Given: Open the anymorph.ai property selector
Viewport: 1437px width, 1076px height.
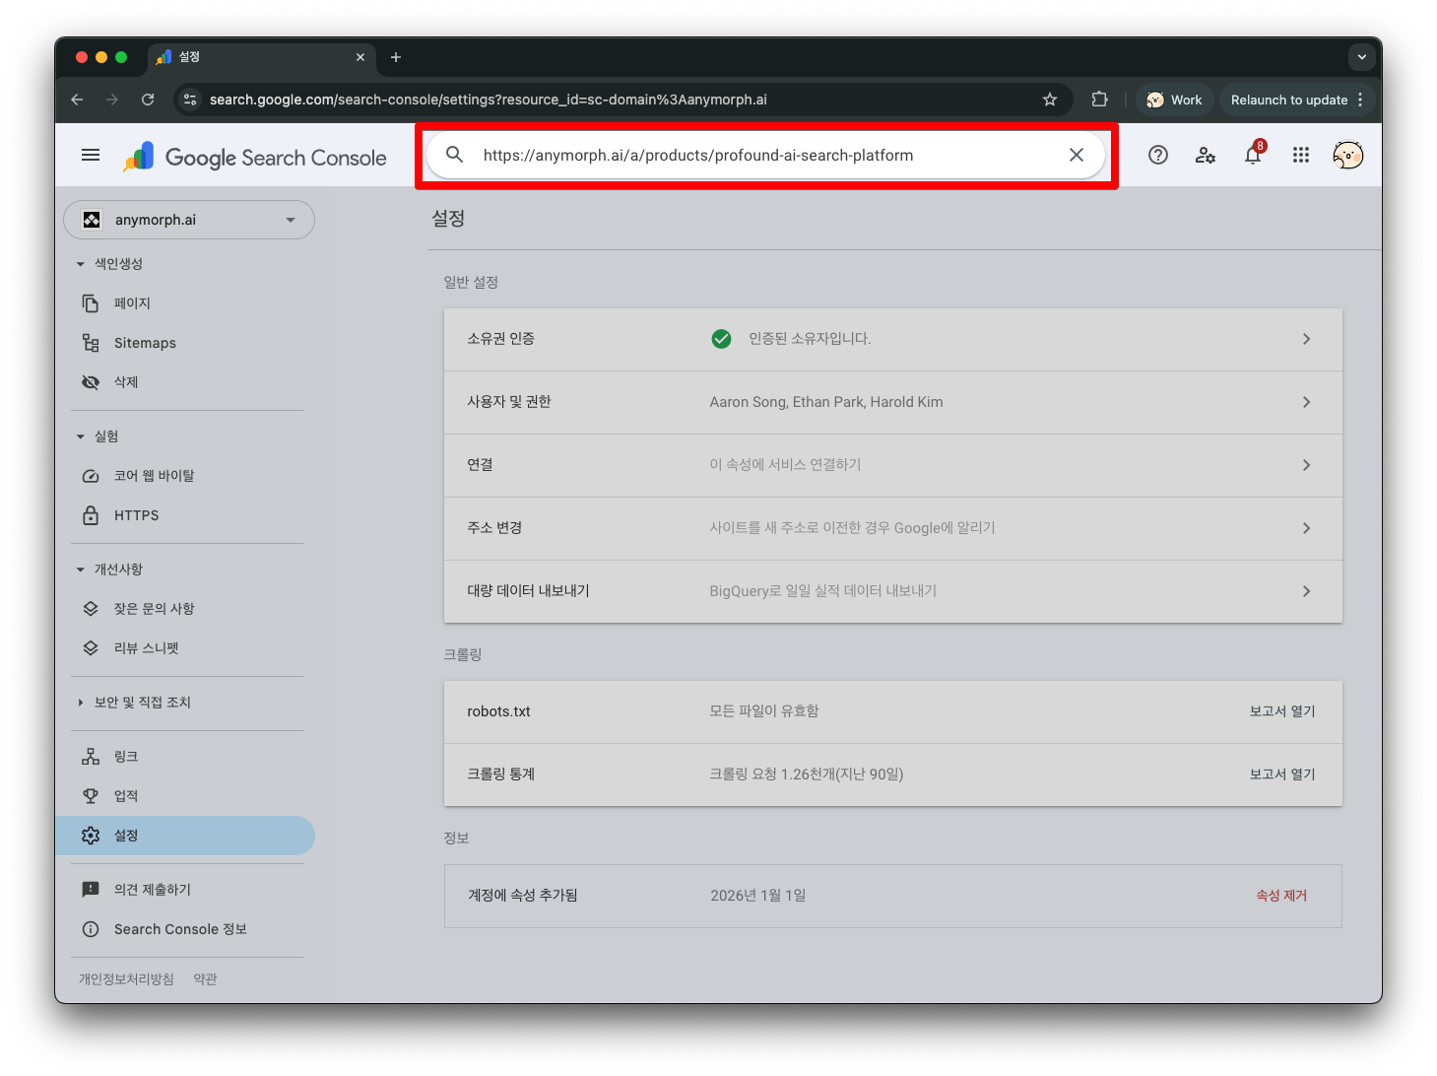Looking at the screenshot, I should (x=189, y=220).
